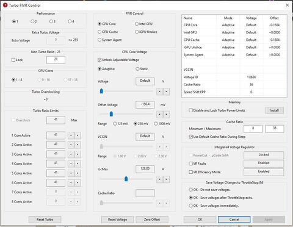Click the Offset Voltage -150.4 field
293x227 pixels.
[x=145, y=104]
